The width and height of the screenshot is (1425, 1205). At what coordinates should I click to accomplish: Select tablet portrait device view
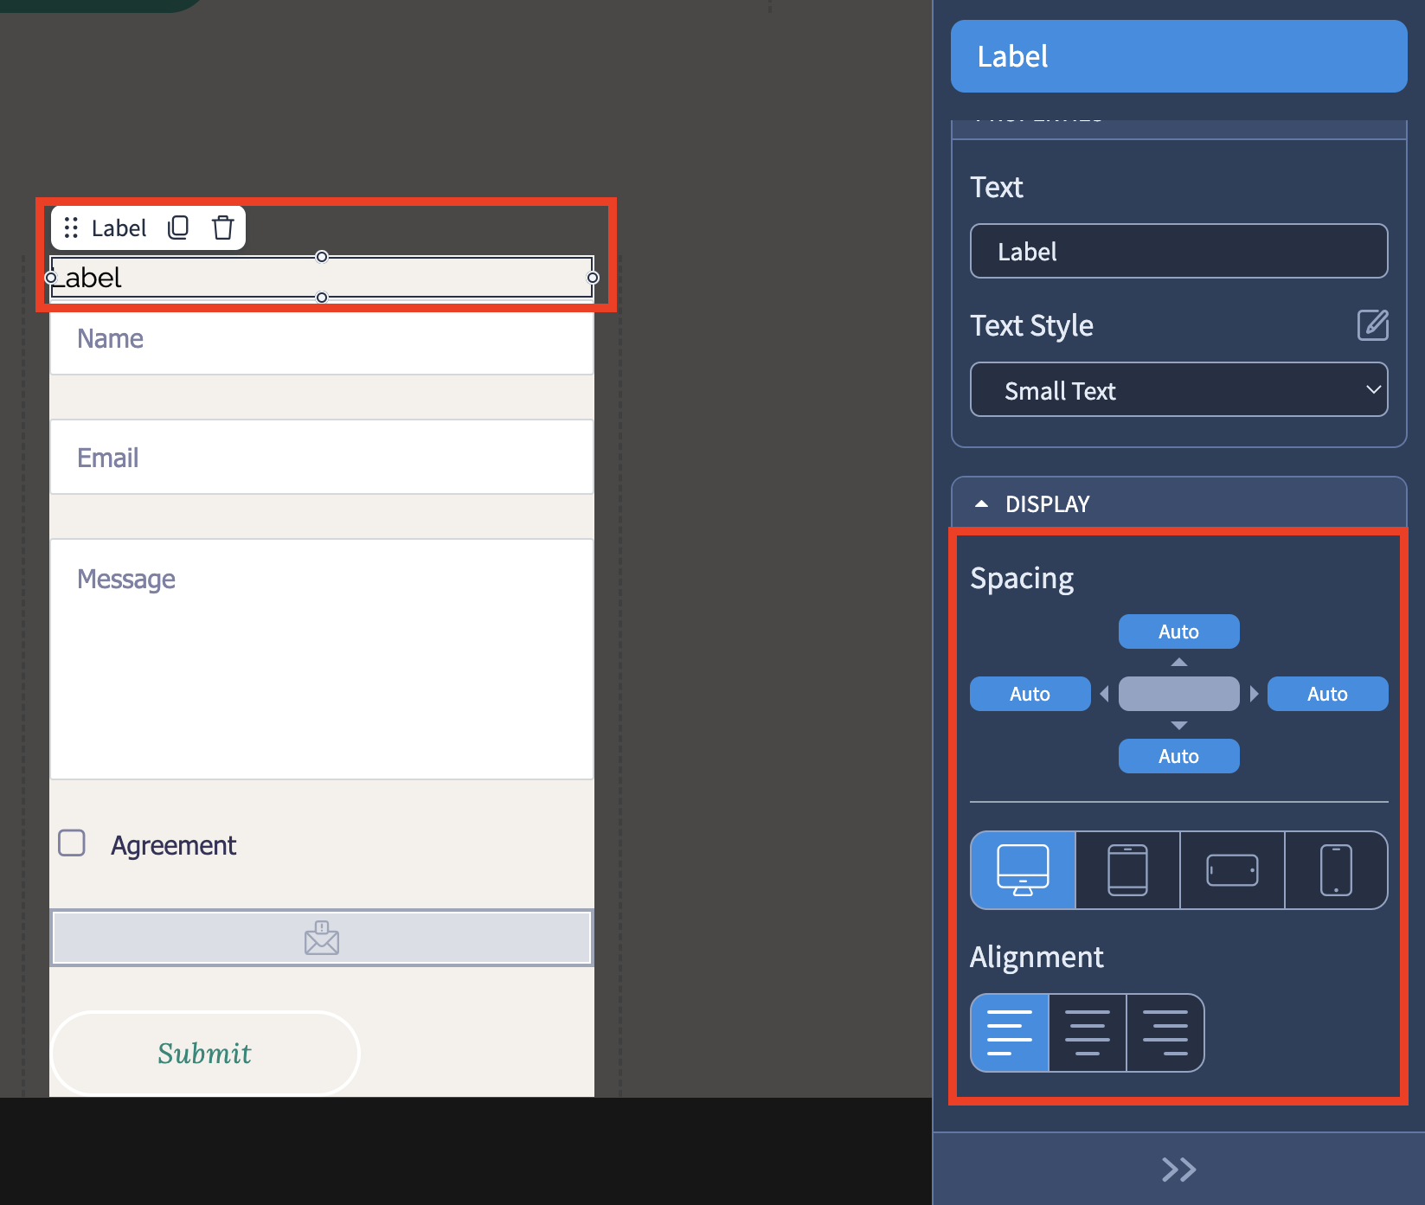[1127, 870]
